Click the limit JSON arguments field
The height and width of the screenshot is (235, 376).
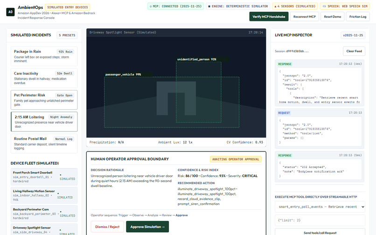click(x=320, y=220)
